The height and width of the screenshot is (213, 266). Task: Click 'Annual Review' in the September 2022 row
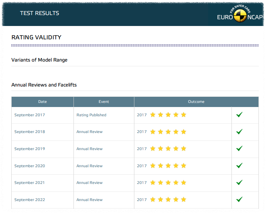[x=90, y=200]
